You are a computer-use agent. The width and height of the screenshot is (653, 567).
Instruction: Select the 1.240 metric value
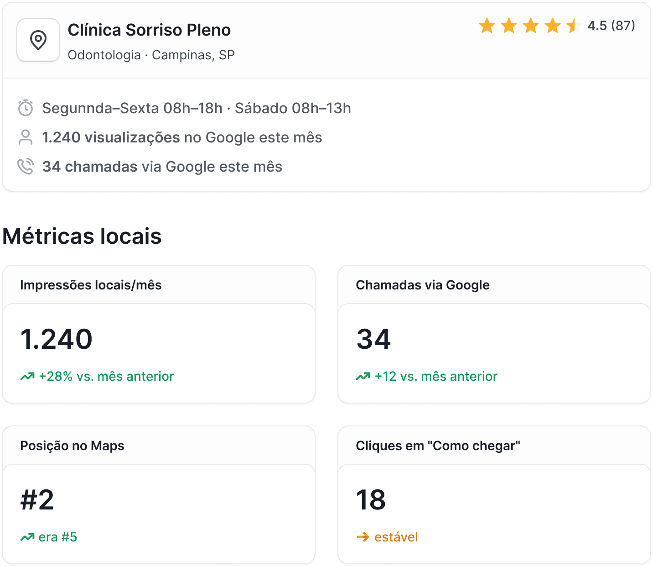[56, 338]
